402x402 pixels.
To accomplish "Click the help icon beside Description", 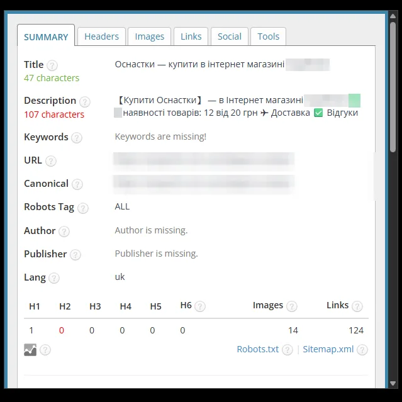I will (84, 102).
